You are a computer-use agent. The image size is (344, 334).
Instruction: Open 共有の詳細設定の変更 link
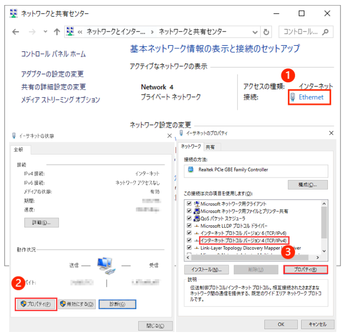tap(53, 87)
